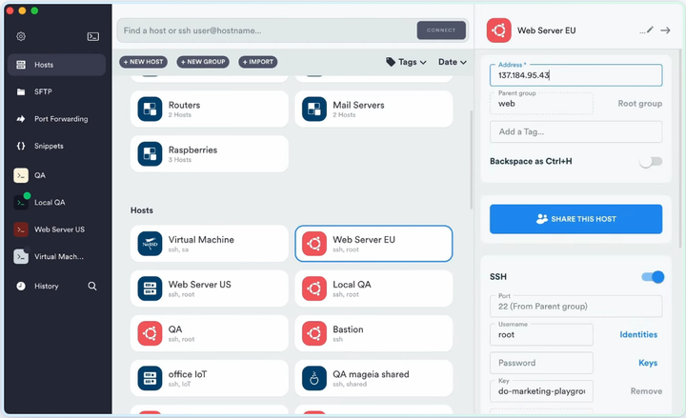This screenshot has width=686, height=418.
Task: Click the Bastion host Ubuntu icon
Action: pos(314,333)
